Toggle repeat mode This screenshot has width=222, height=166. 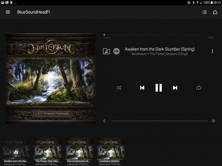click(199, 88)
